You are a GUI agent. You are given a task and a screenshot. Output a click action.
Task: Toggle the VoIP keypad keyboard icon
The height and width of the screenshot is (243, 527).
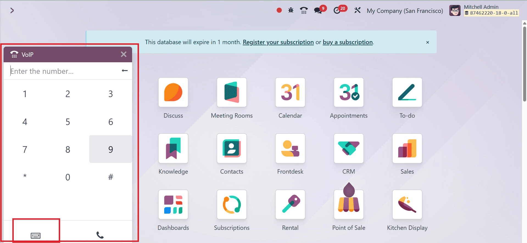coord(36,235)
